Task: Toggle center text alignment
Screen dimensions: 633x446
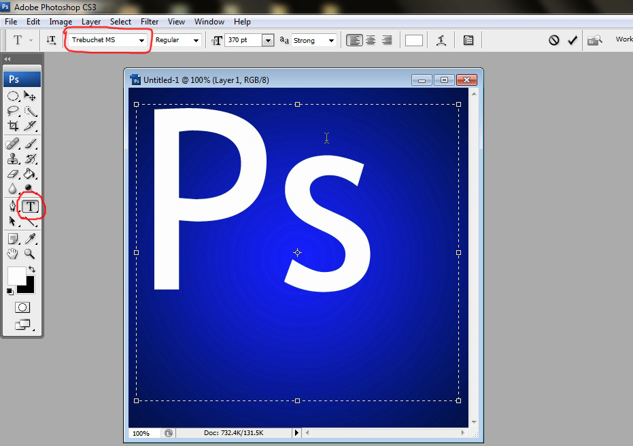Action: coord(370,39)
